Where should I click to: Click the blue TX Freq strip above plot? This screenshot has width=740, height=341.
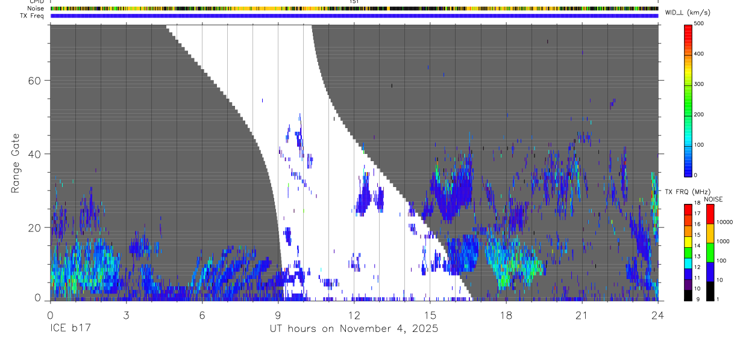pos(354,16)
